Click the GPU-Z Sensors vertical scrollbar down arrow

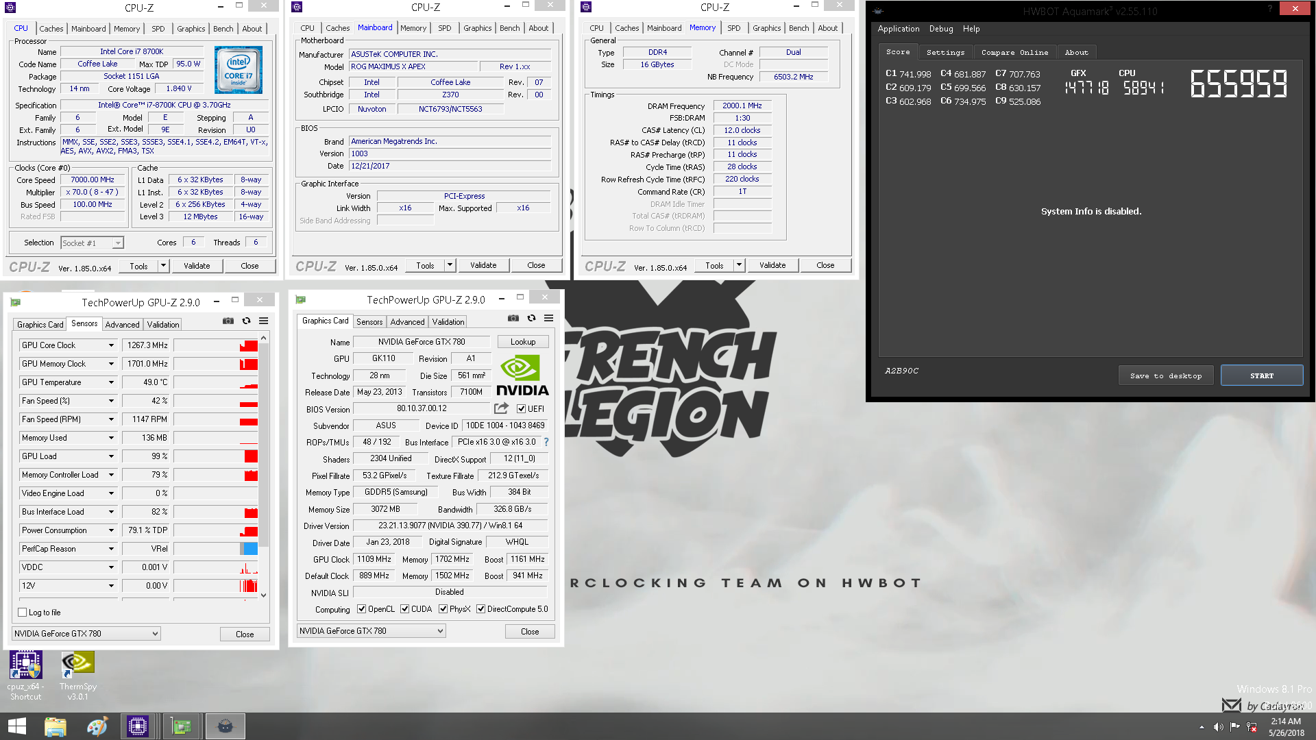click(x=264, y=595)
